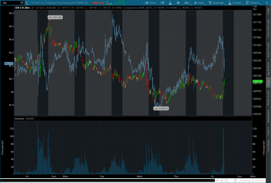This screenshot has width=271, height=183.
Task: Open the Dashboard sidebar tab
Action: click(268, 116)
